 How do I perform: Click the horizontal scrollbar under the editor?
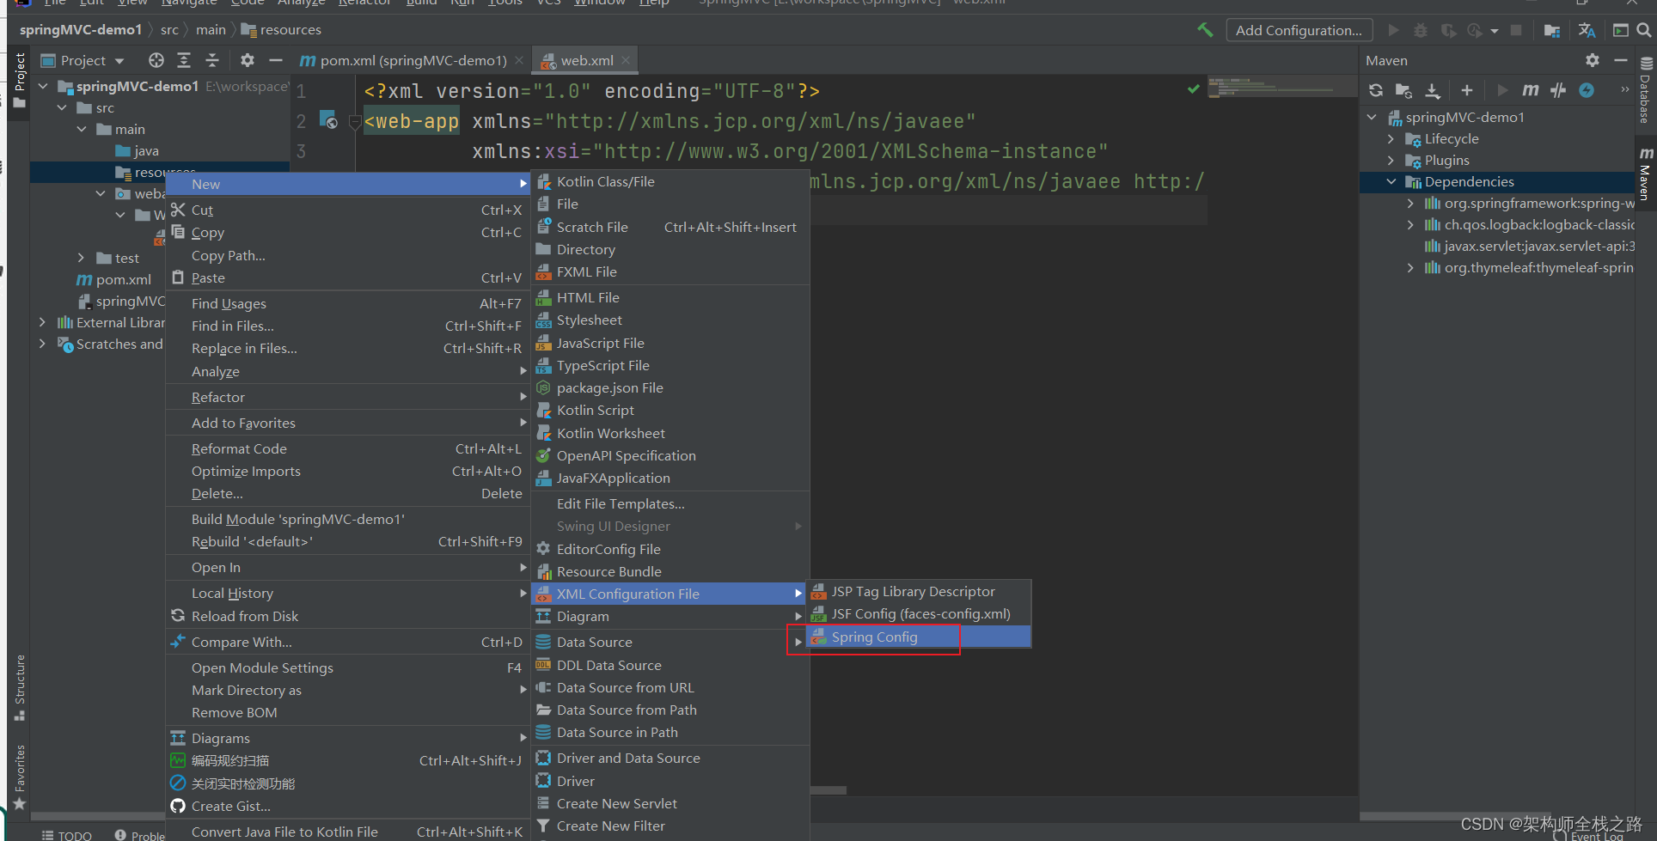(x=828, y=790)
